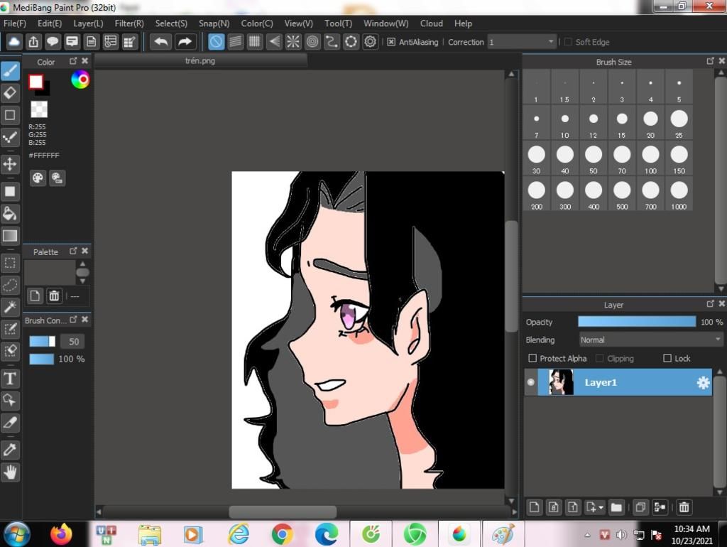Viewport: 727px width, 547px height.
Task: Open the color wheel
Action: (80, 80)
